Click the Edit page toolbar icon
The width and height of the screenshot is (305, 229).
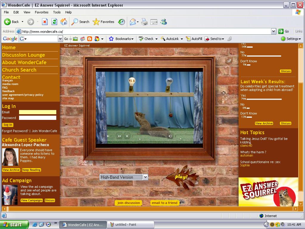pyautogui.click(x=154, y=22)
